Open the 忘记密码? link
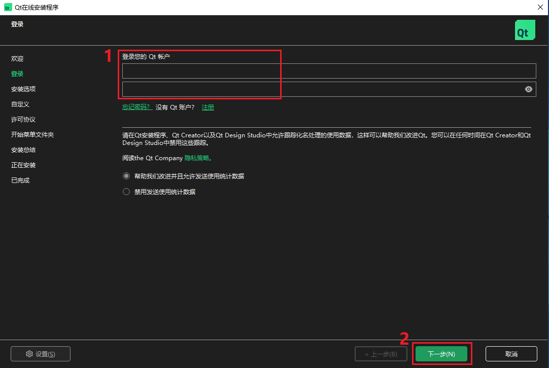Viewport: 549px width, 368px height. 137,107
